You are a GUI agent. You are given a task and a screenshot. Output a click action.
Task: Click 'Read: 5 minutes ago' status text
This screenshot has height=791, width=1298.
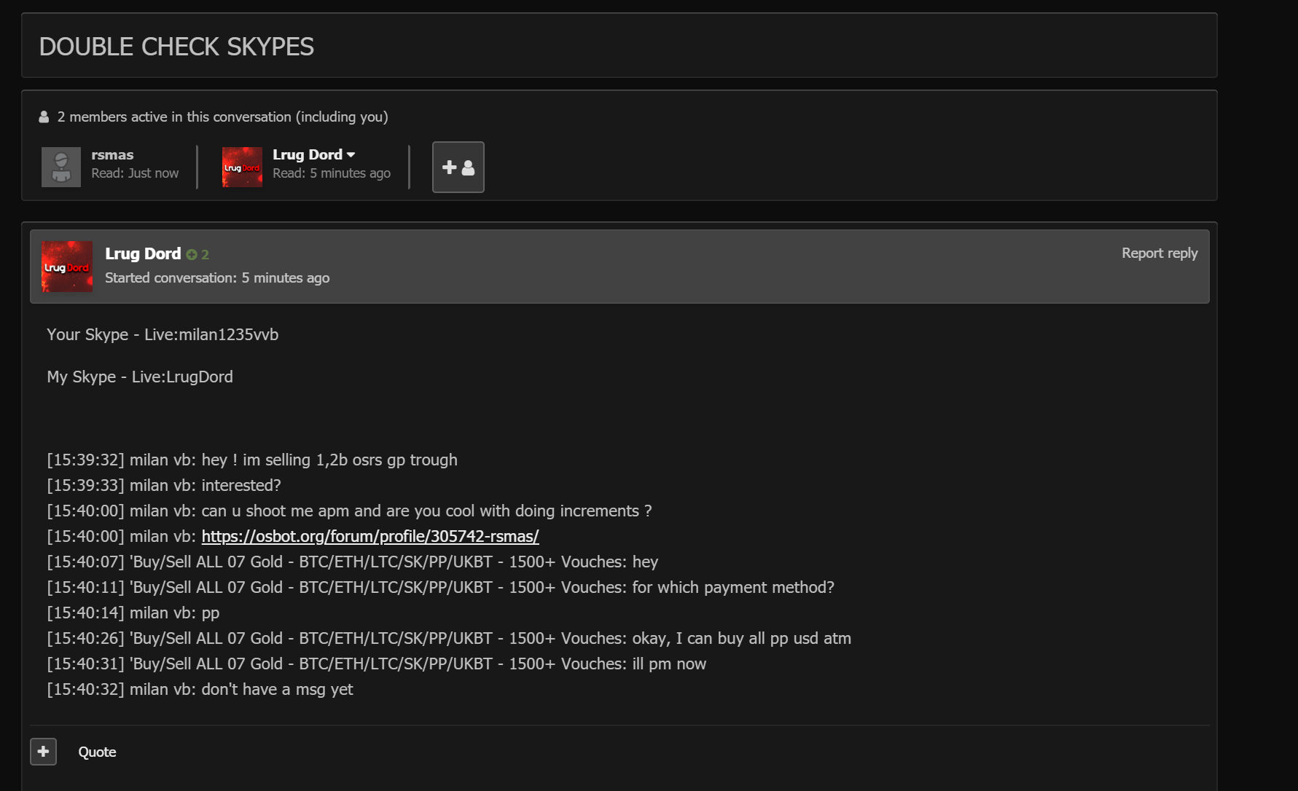[332, 173]
